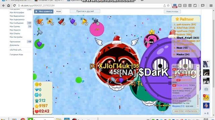Click the 'Рейтинг' leaderboard header
Screen dimensions: 215x120
pyautogui.click(x=185, y=19)
